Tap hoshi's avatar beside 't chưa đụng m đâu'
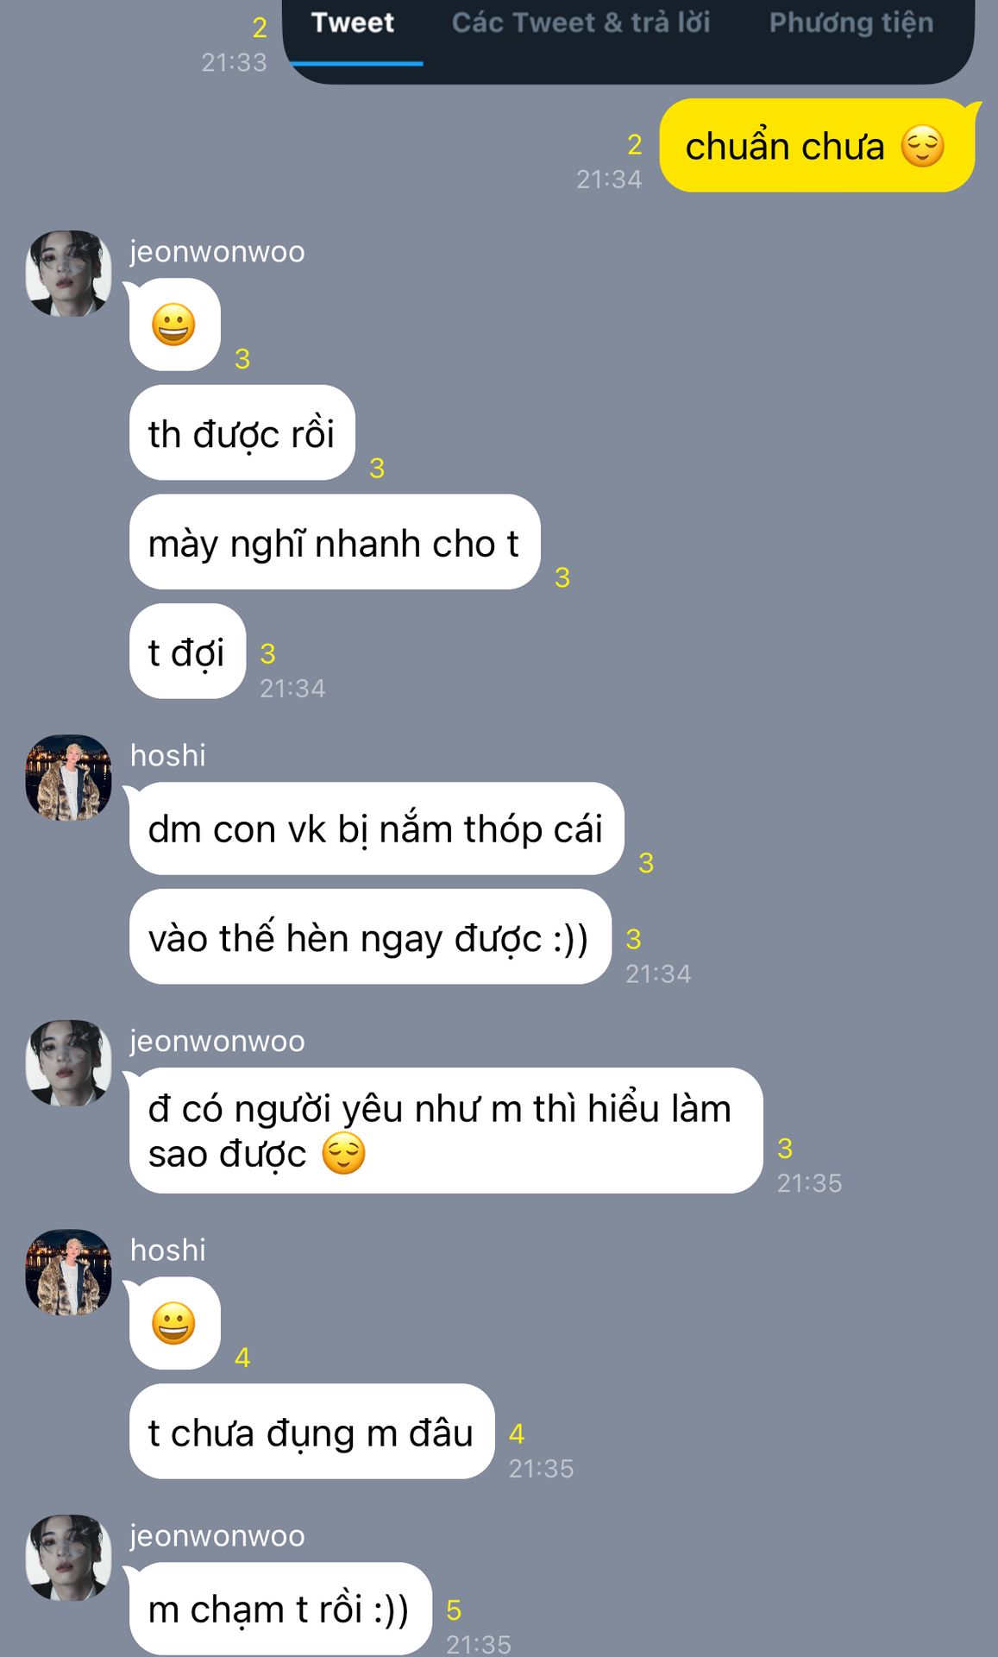Viewport: 998px width, 1657px height. 69,1272
